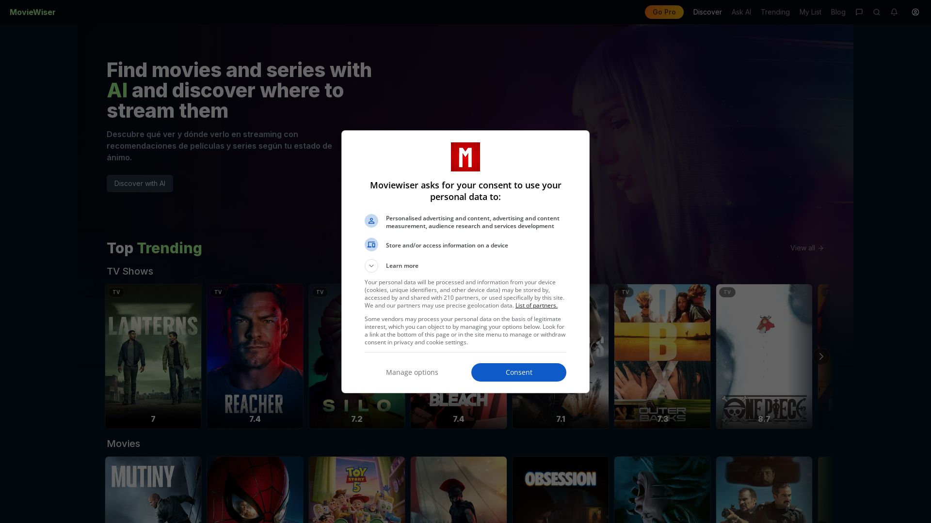Screen dimensions: 931x523
Task: Click the personalised advertising person icon
Action: pos(371,221)
